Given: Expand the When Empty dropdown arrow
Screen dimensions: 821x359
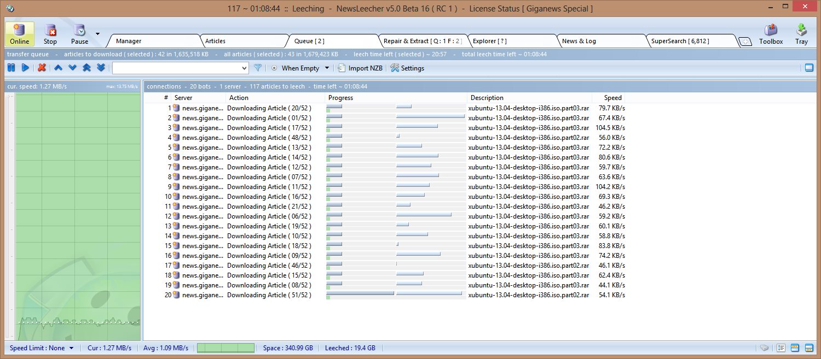Looking at the screenshot, I should click(x=327, y=68).
